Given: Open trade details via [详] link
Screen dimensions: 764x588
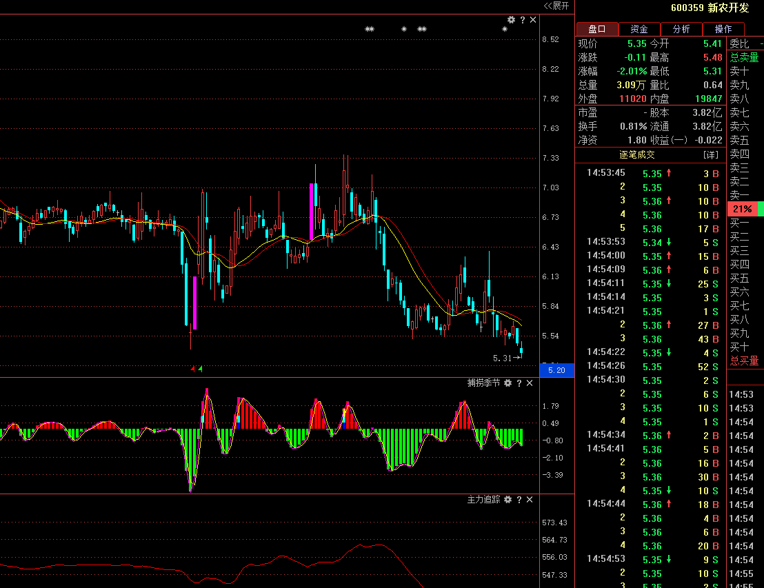Looking at the screenshot, I should [710, 155].
